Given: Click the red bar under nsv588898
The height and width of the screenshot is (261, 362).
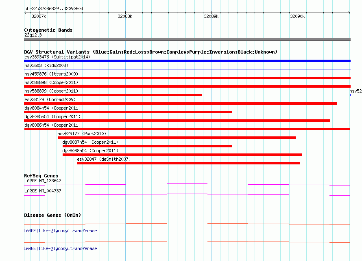Looking at the screenshot, I should click(x=187, y=86).
